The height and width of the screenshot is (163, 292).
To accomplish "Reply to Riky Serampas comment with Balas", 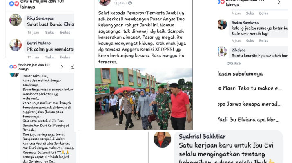I will 65,32.
